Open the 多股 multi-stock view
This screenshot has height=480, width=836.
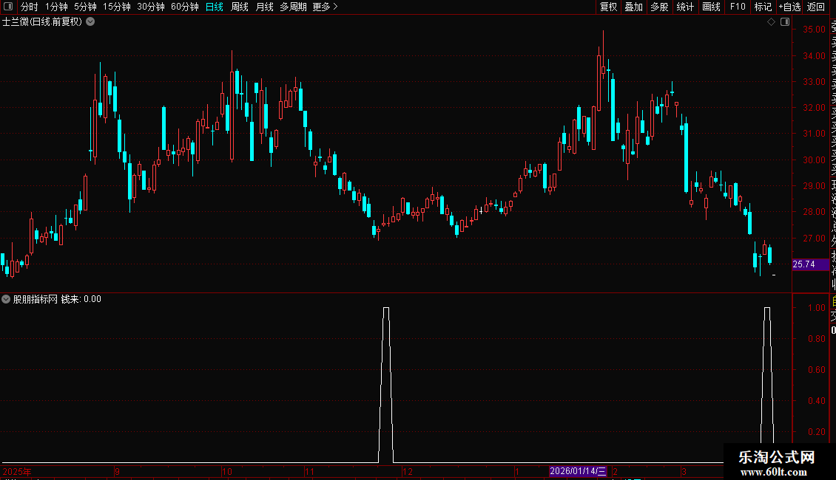[659, 7]
